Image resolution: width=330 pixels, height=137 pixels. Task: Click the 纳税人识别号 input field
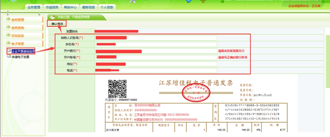[x=156, y=38]
